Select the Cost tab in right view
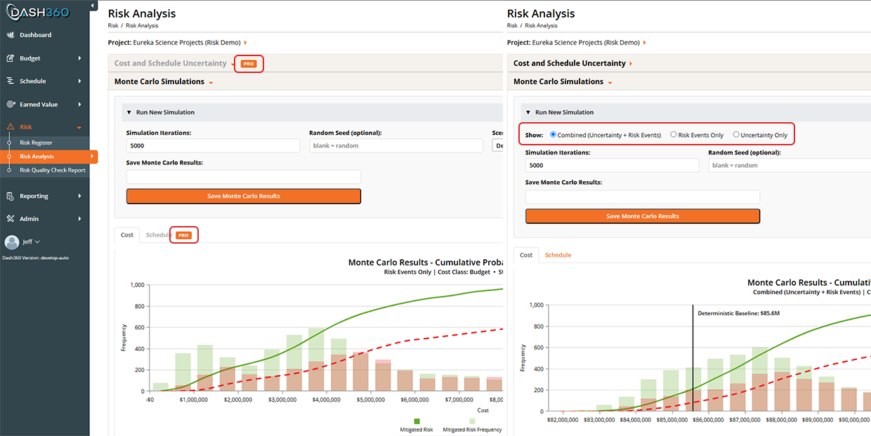Image resolution: width=871 pixels, height=436 pixels. 526,255
